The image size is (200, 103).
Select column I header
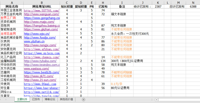[122, 2]
